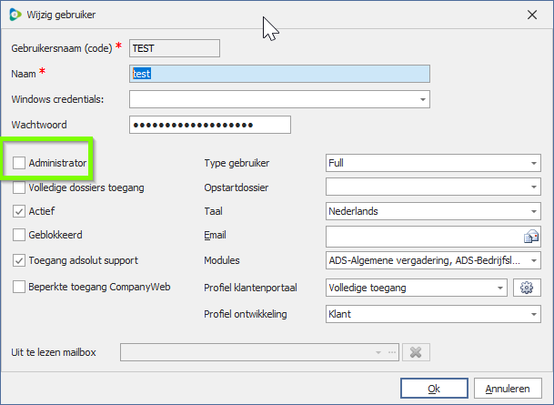This screenshot has height=405, width=554.
Task: Check Volledige dossiers toegang
Action: [20, 187]
